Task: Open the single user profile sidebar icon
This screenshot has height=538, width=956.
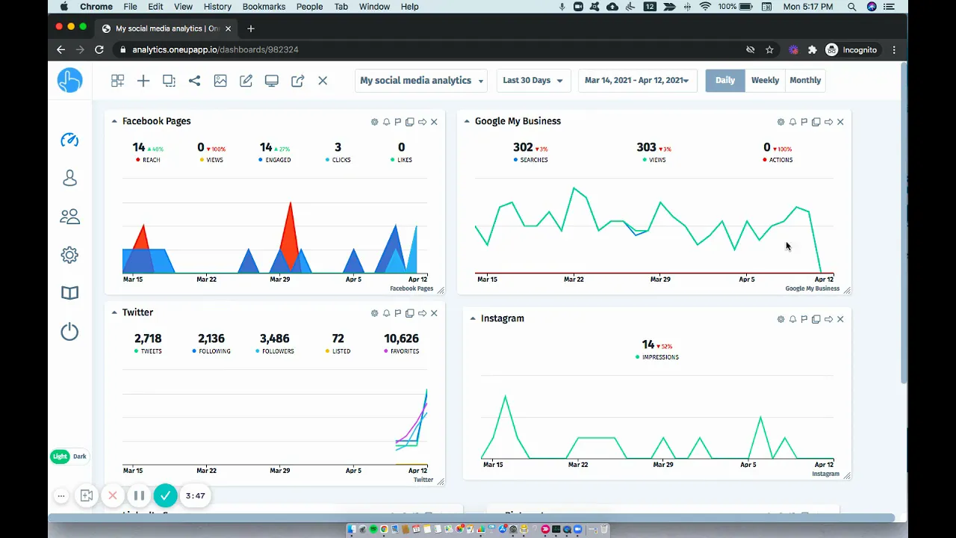Action: pyautogui.click(x=69, y=178)
